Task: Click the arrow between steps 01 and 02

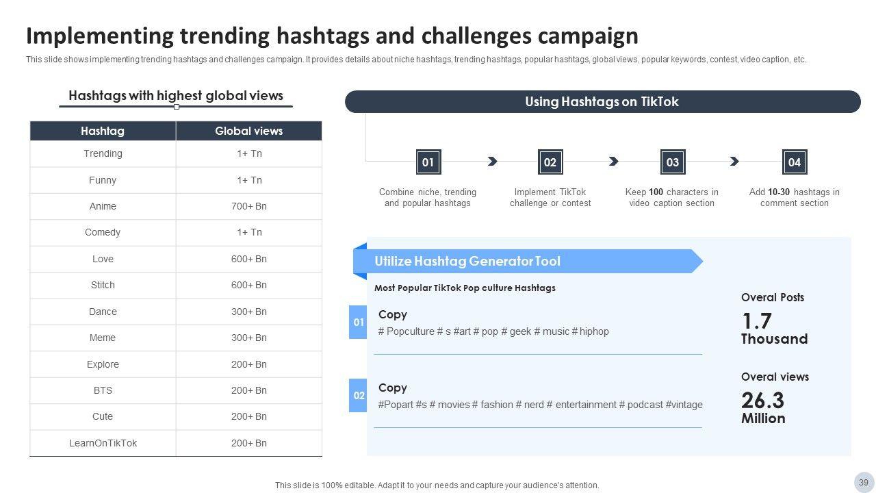Action: point(492,162)
